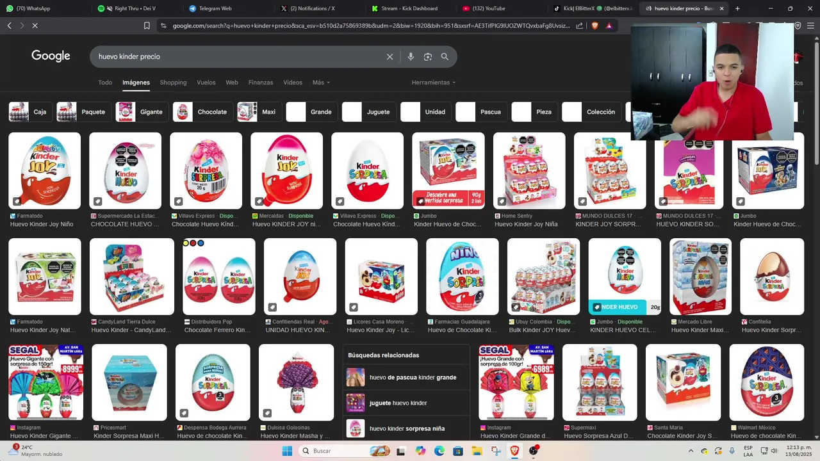Show hidden system tray icons
Image resolution: width=820 pixels, height=461 pixels.
691,451
